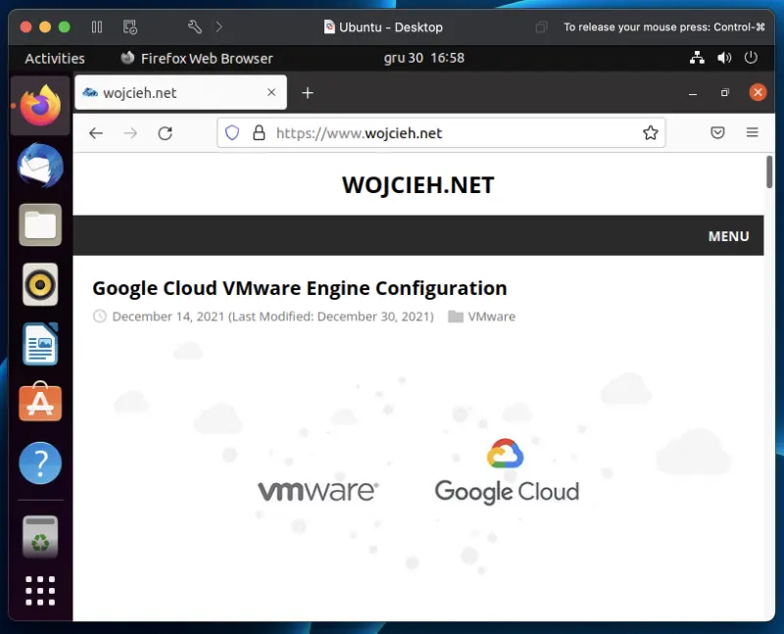Reload the wojcieh.net page
The height and width of the screenshot is (634, 784).
(x=165, y=132)
